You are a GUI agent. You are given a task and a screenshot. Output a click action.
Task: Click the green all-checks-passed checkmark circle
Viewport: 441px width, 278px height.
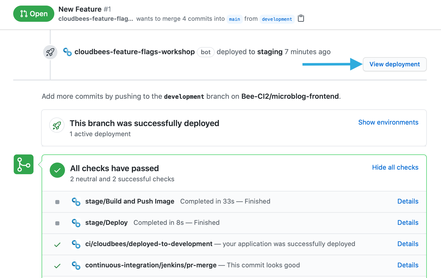(x=57, y=170)
